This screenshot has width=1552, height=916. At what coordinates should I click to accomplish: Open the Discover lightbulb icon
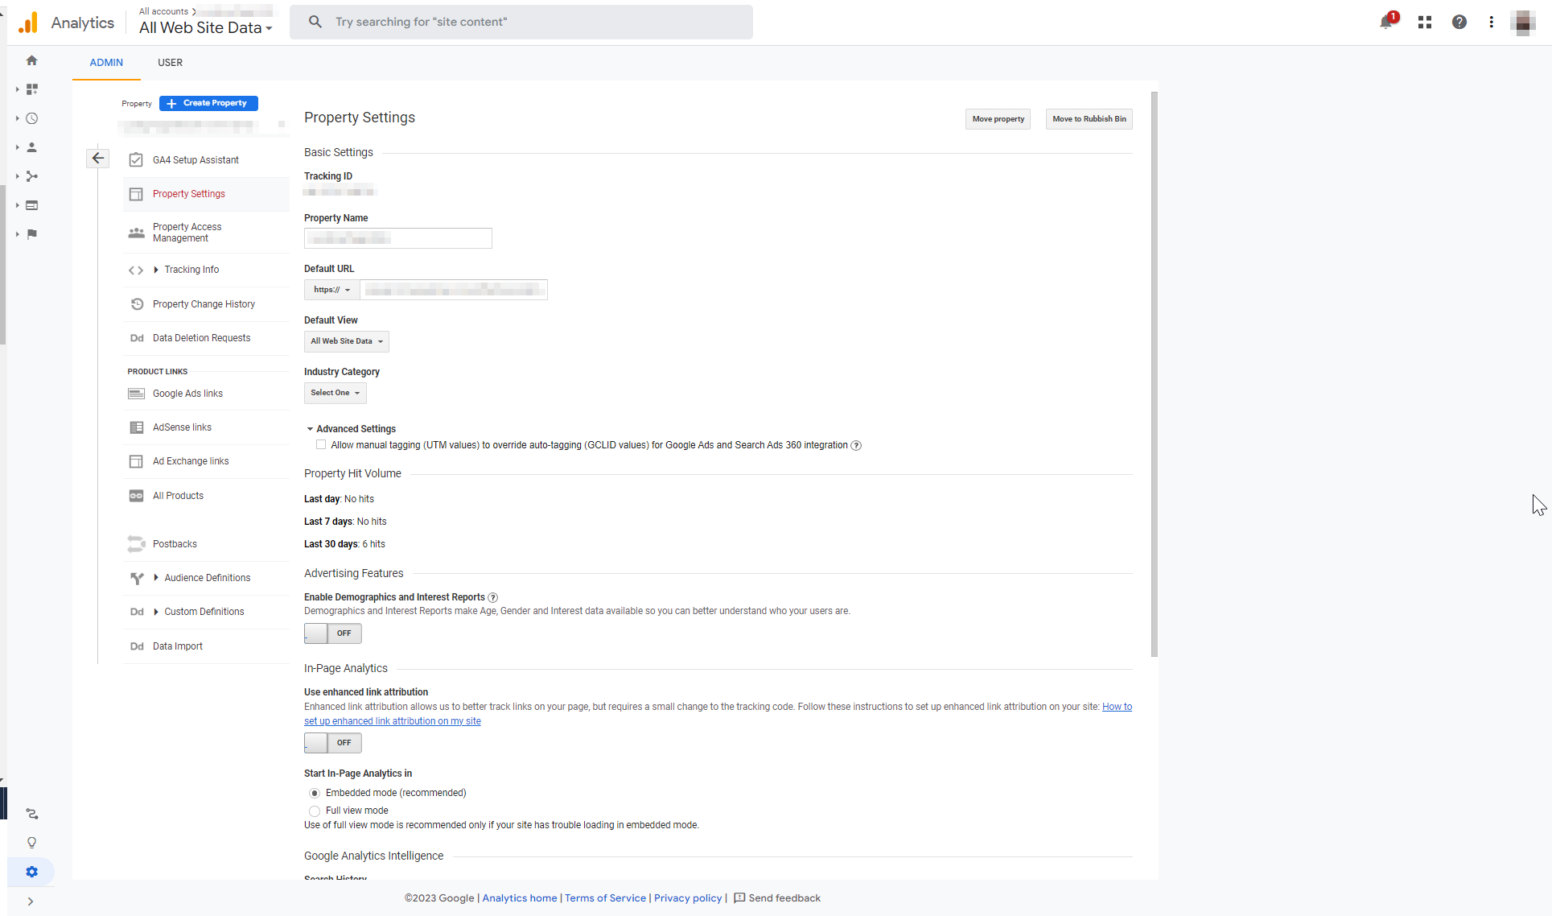[x=32, y=843]
